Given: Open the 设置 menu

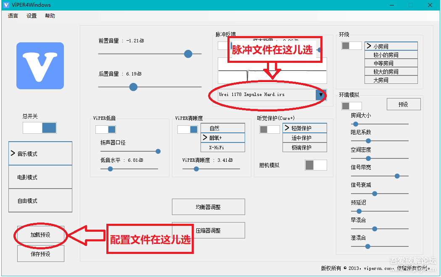Looking at the screenshot, I should [32, 16].
